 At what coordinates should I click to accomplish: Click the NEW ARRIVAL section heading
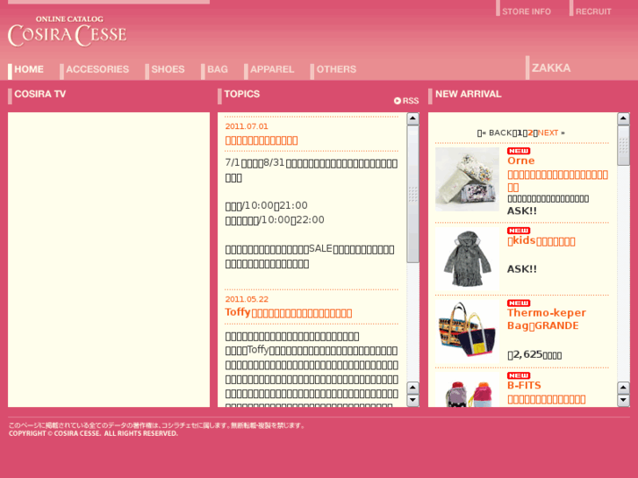[469, 94]
